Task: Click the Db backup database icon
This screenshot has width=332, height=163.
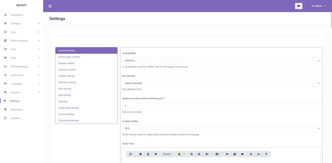Action: click(5, 110)
